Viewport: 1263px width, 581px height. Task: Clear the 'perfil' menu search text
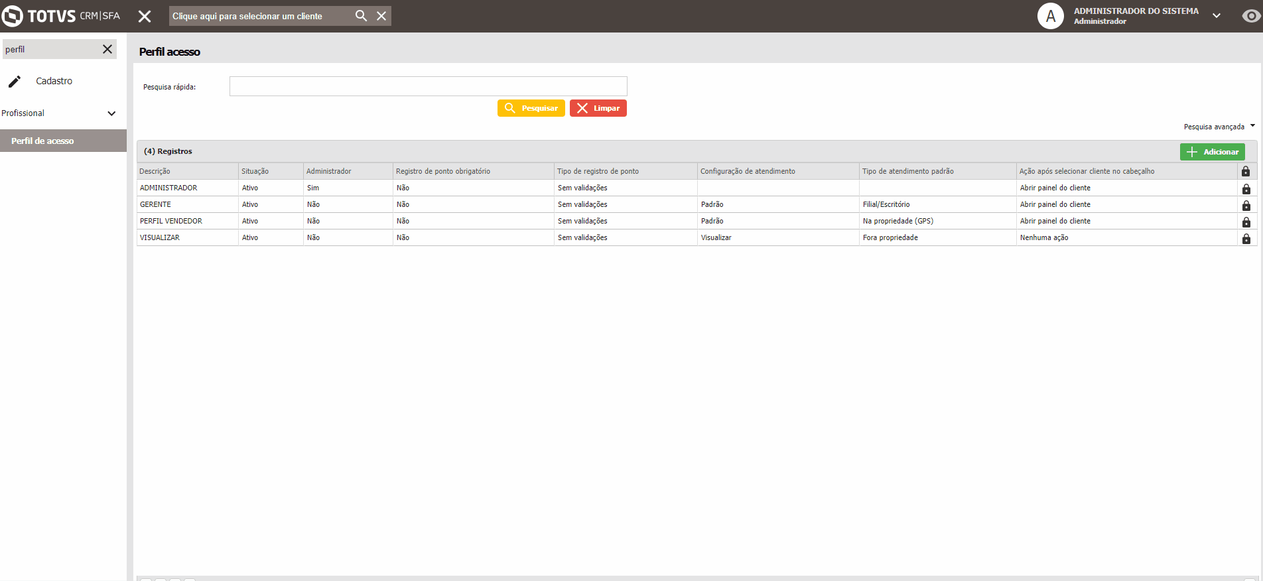click(107, 49)
